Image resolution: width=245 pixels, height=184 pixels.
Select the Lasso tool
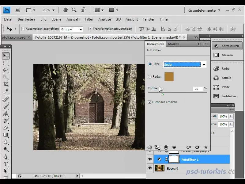pos(6,70)
